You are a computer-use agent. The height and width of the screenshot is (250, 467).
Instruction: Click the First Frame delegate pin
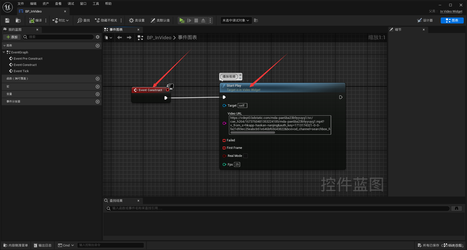[224, 148]
